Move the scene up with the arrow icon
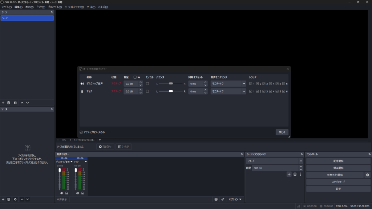 tap(22, 103)
